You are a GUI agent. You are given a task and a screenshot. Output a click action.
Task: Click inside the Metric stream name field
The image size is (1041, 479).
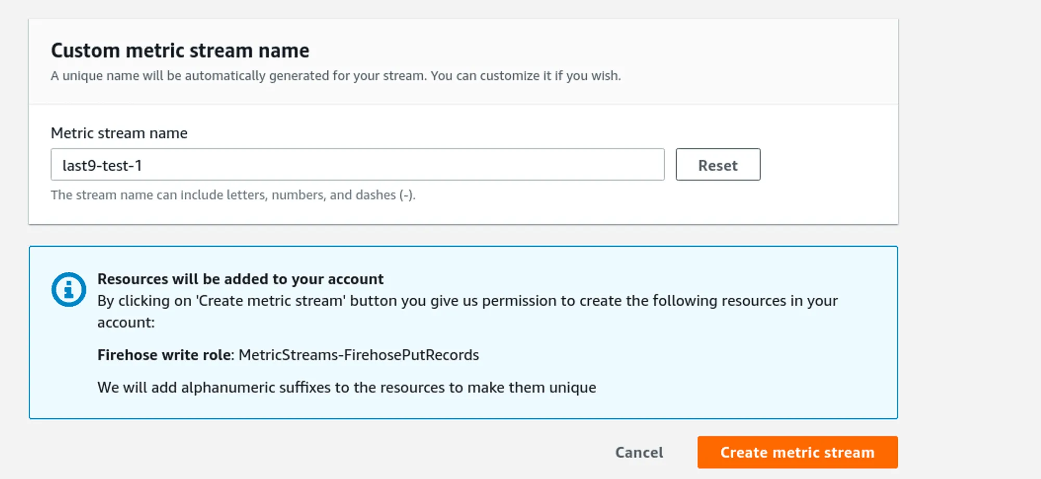pyautogui.click(x=357, y=165)
